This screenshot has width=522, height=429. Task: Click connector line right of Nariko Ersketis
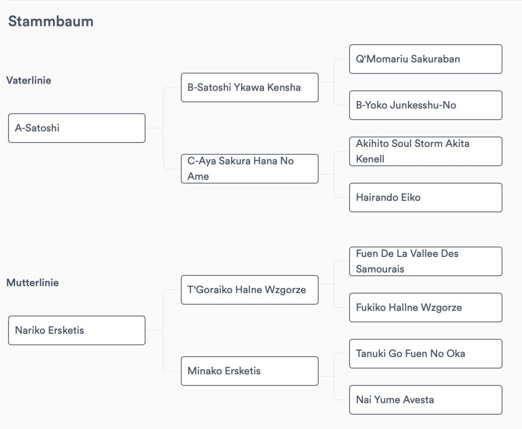tap(154, 331)
